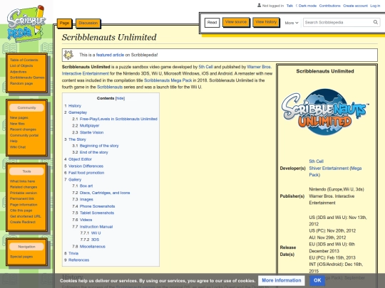Go to a Random page
The image size is (385, 288).
pyautogui.click(x=21, y=83)
